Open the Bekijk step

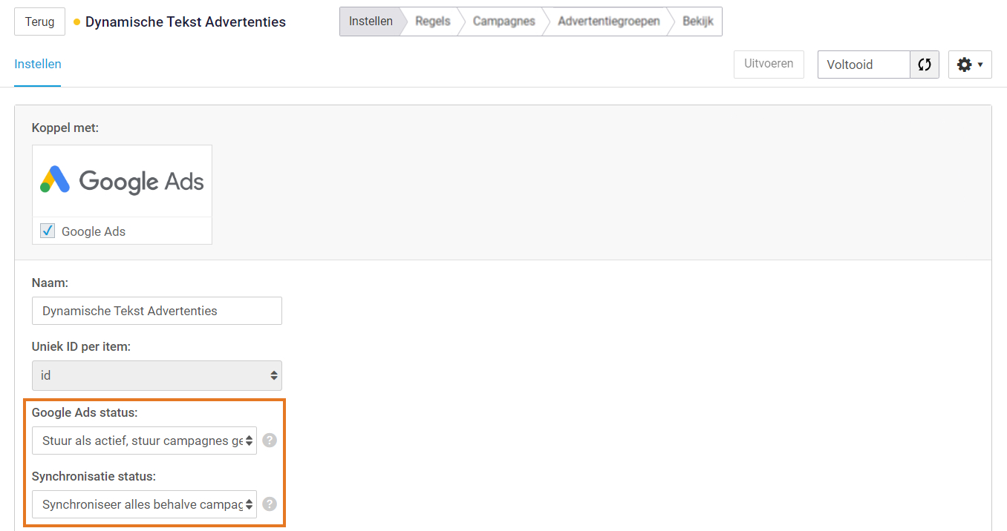(x=697, y=22)
